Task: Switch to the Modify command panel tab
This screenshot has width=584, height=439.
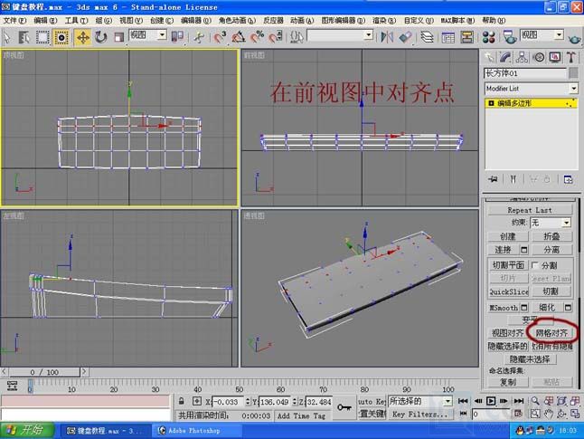Action: 505,57
